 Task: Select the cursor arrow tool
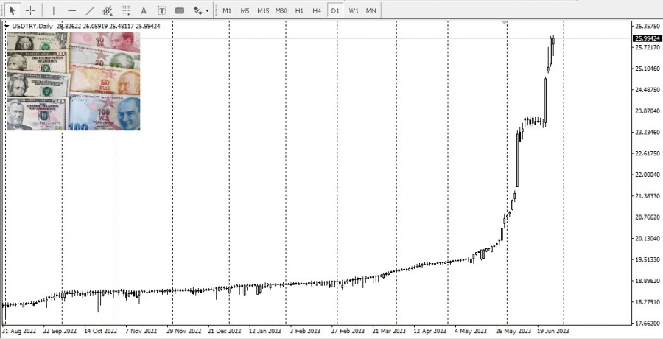(x=12, y=10)
